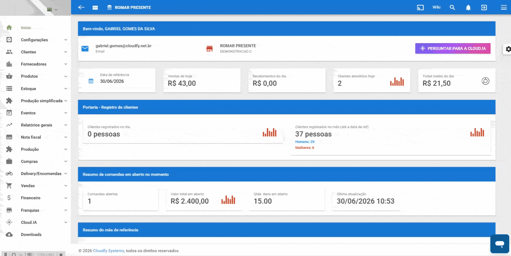Image resolution: width=511 pixels, height=256 pixels.
Task: Open the language flag dropdown
Action: 52,10
